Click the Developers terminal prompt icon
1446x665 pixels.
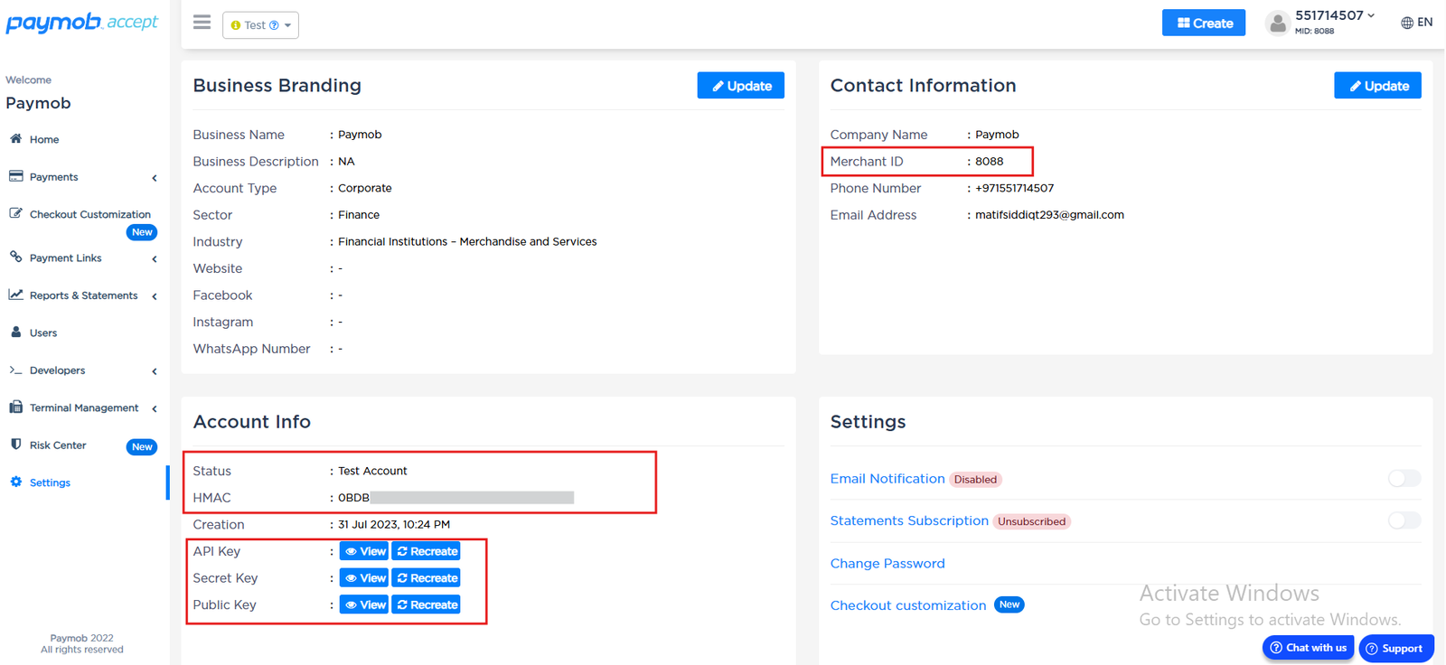pyautogui.click(x=15, y=370)
